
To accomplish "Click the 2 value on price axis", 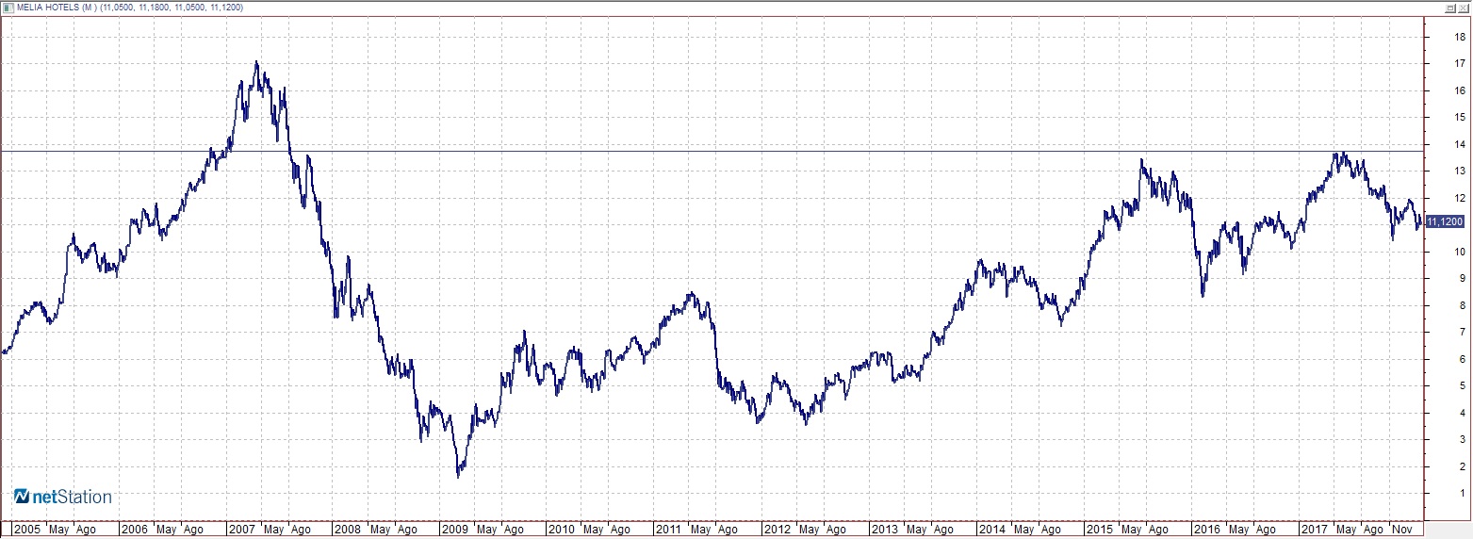I will (x=1461, y=466).
